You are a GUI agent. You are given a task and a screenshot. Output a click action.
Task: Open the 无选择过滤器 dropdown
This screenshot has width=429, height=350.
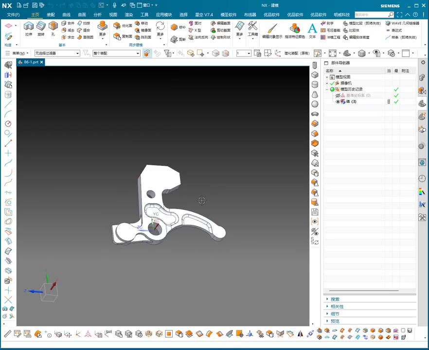pyautogui.click(x=57, y=53)
